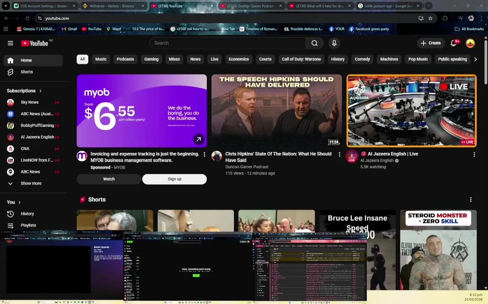Click the Create button
Image resolution: width=488 pixels, height=304 pixels.
tap(431, 43)
